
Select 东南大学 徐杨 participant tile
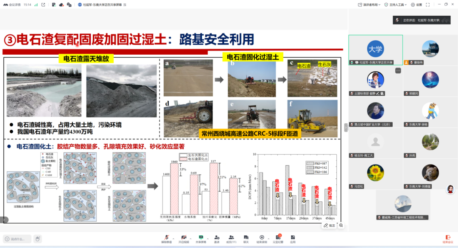click(x=430, y=112)
